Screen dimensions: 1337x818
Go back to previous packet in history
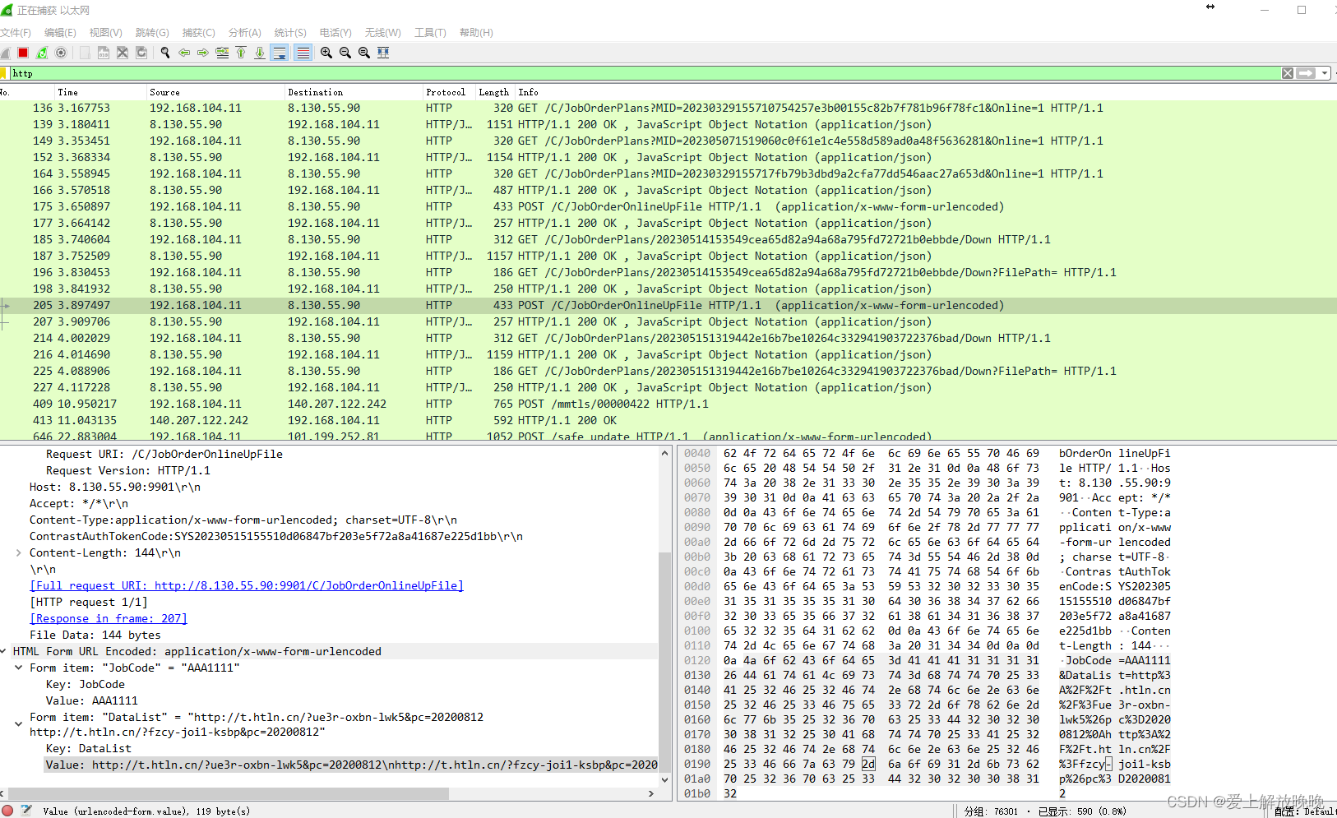click(x=184, y=53)
